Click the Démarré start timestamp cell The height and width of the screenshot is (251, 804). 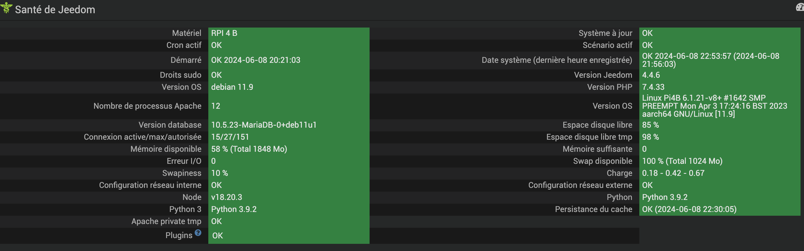pyautogui.click(x=256, y=60)
